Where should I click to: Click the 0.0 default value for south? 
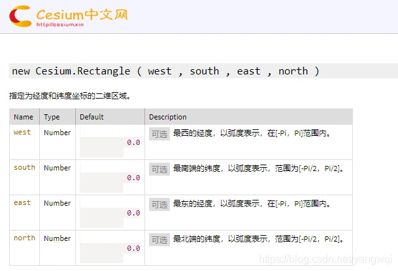tap(133, 178)
